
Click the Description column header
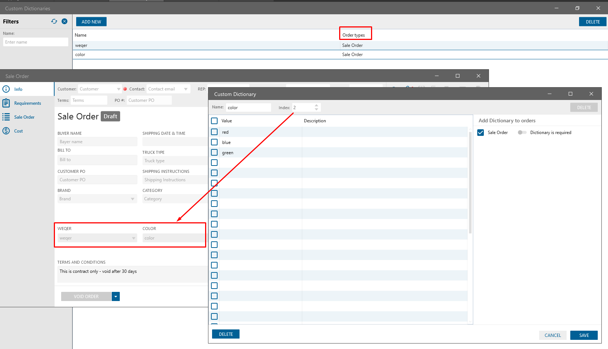click(x=315, y=121)
